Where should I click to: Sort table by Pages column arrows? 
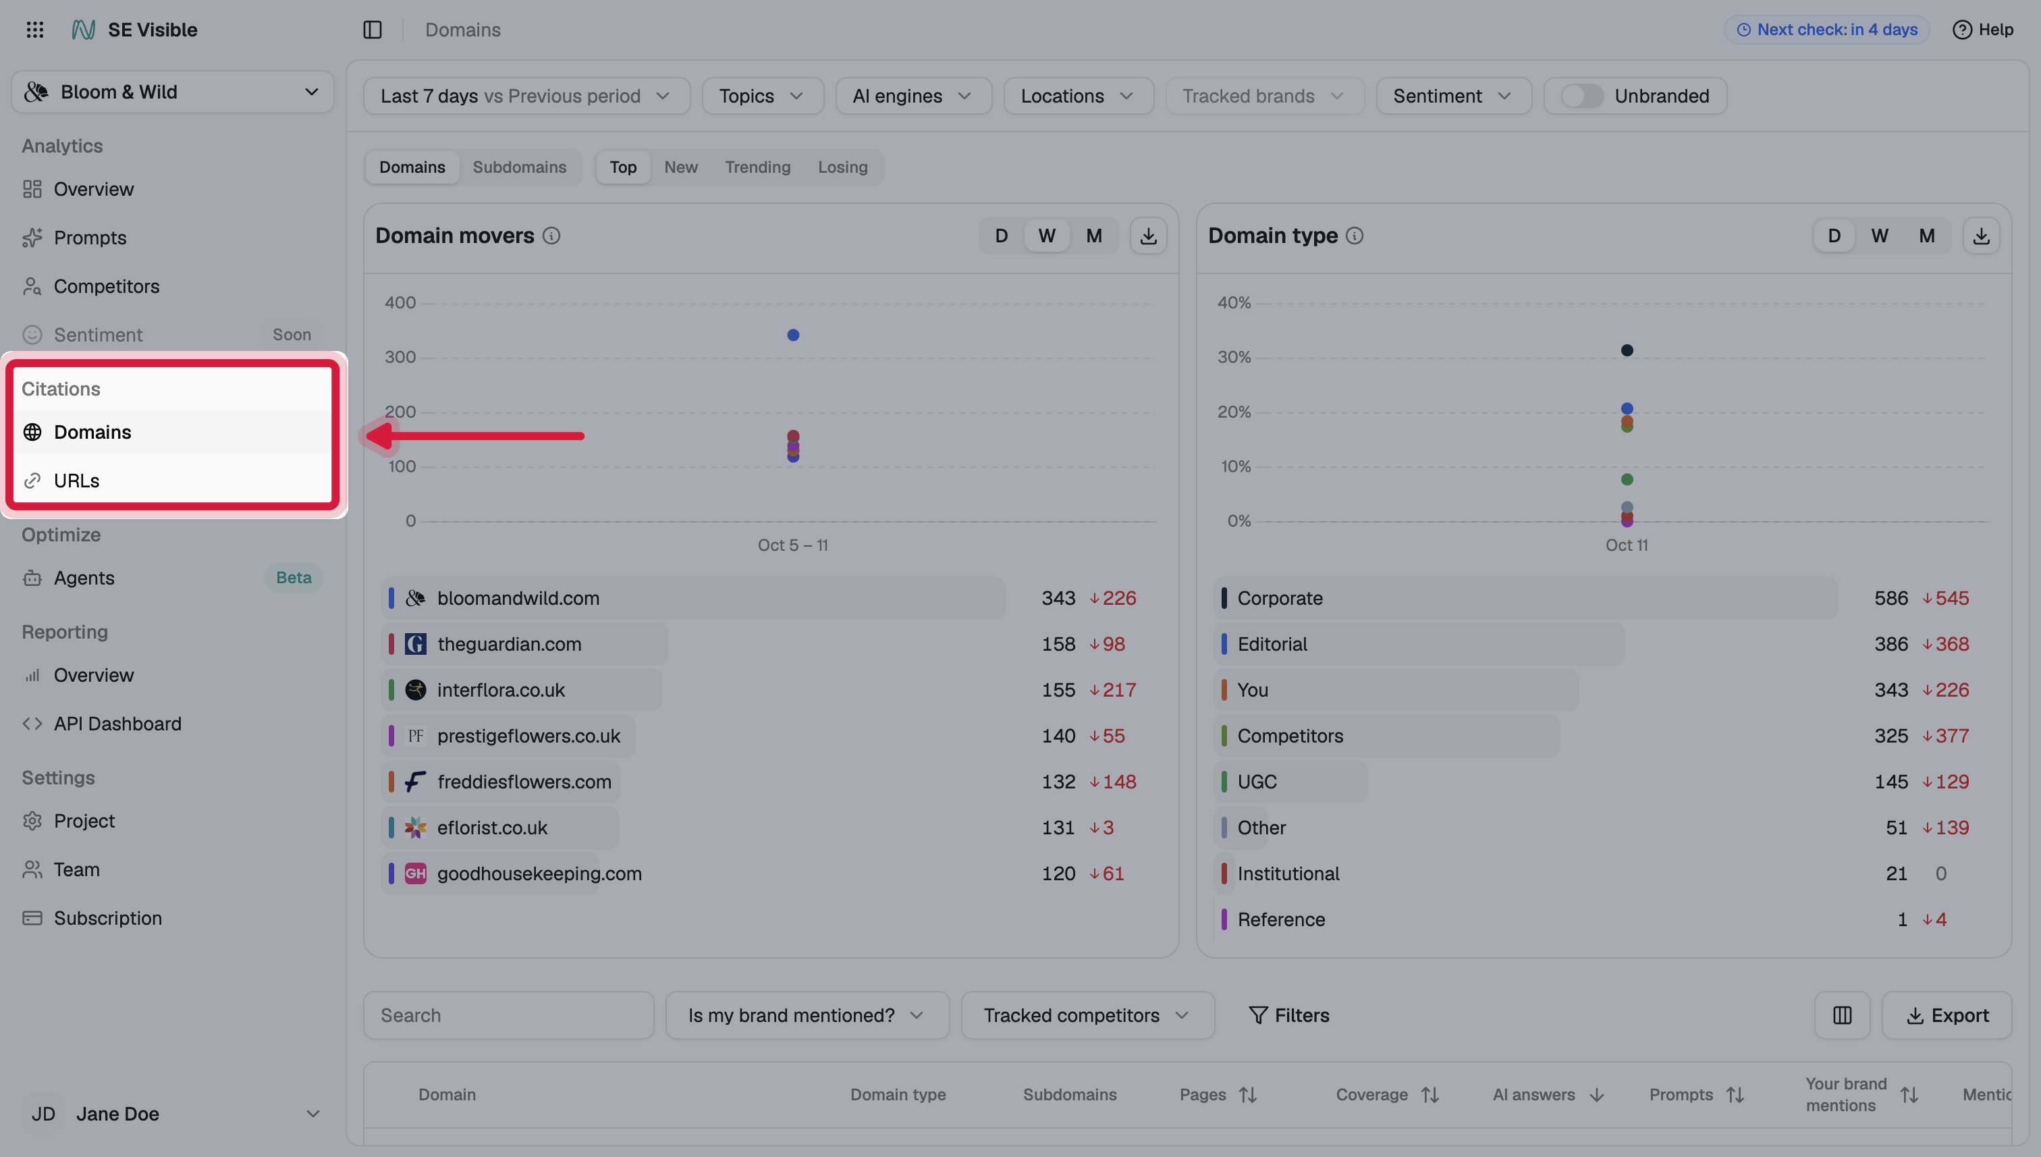1247,1095
